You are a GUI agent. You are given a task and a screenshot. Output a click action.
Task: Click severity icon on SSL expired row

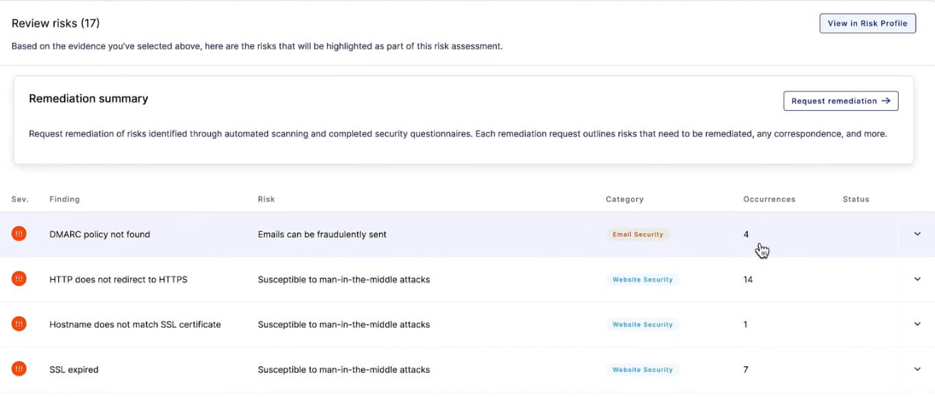coord(19,369)
